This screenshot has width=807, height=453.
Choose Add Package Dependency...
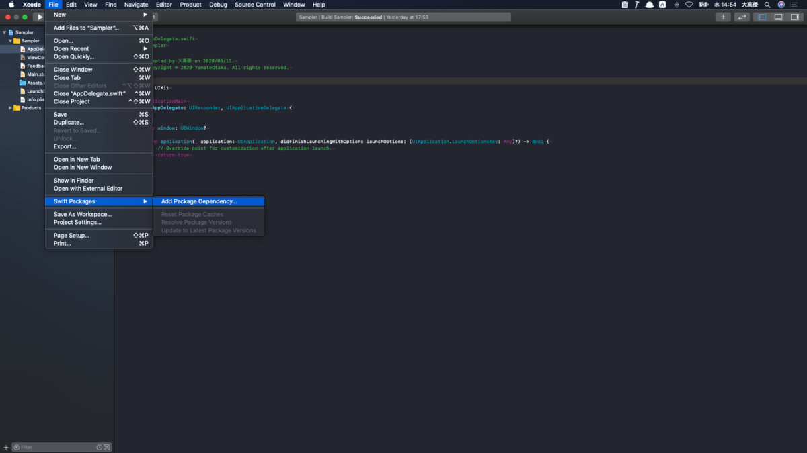[208, 201]
